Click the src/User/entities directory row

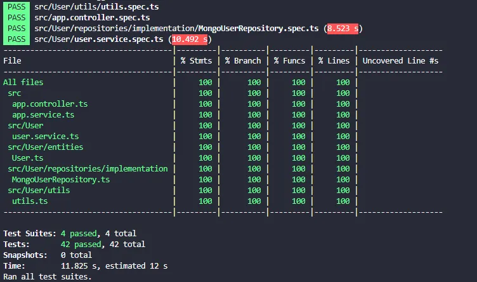pyautogui.click(x=45, y=147)
